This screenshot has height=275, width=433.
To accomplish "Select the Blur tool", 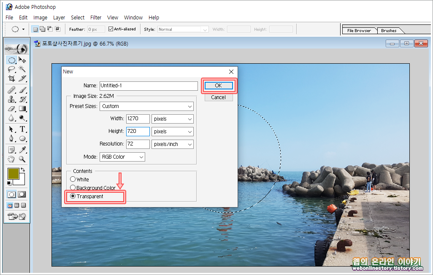I will click(x=11, y=118).
